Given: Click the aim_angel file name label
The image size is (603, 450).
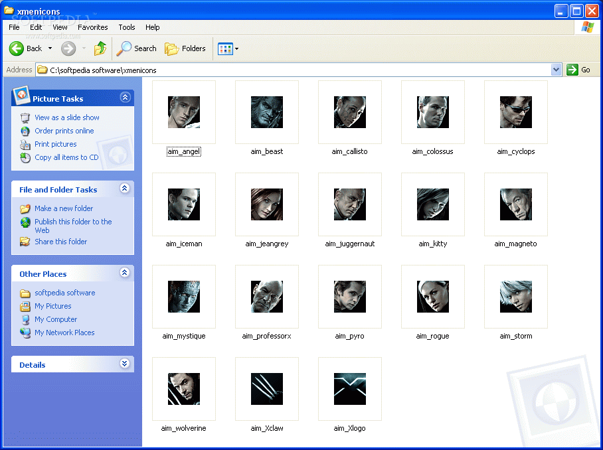Looking at the screenshot, I should [x=184, y=151].
